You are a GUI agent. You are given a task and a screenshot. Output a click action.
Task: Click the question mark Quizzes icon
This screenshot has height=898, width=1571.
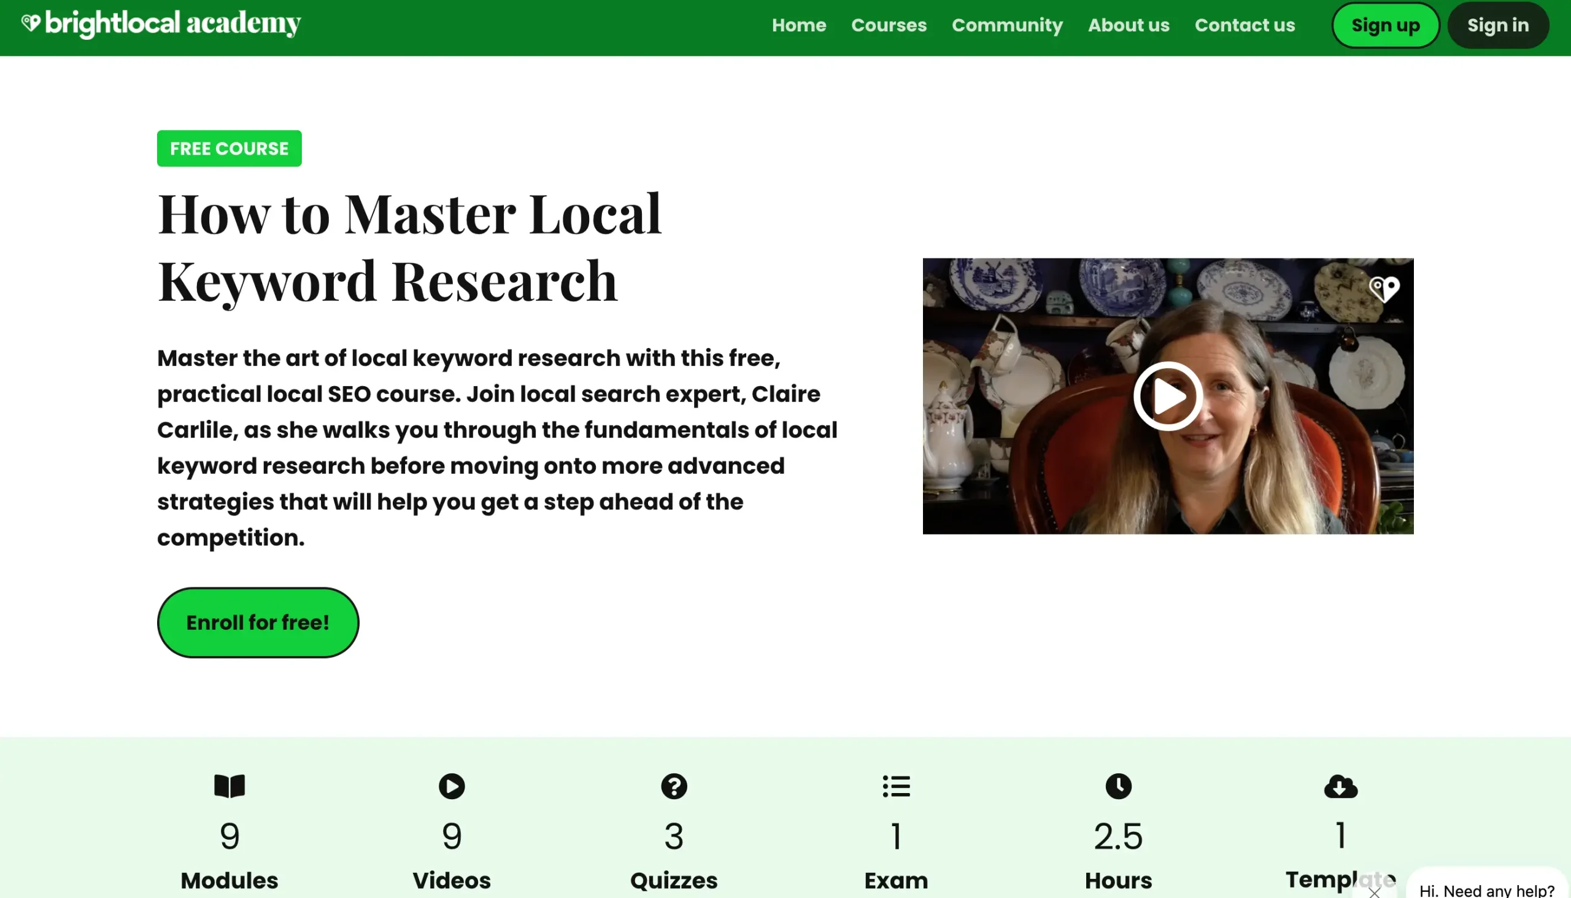click(x=673, y=786)
